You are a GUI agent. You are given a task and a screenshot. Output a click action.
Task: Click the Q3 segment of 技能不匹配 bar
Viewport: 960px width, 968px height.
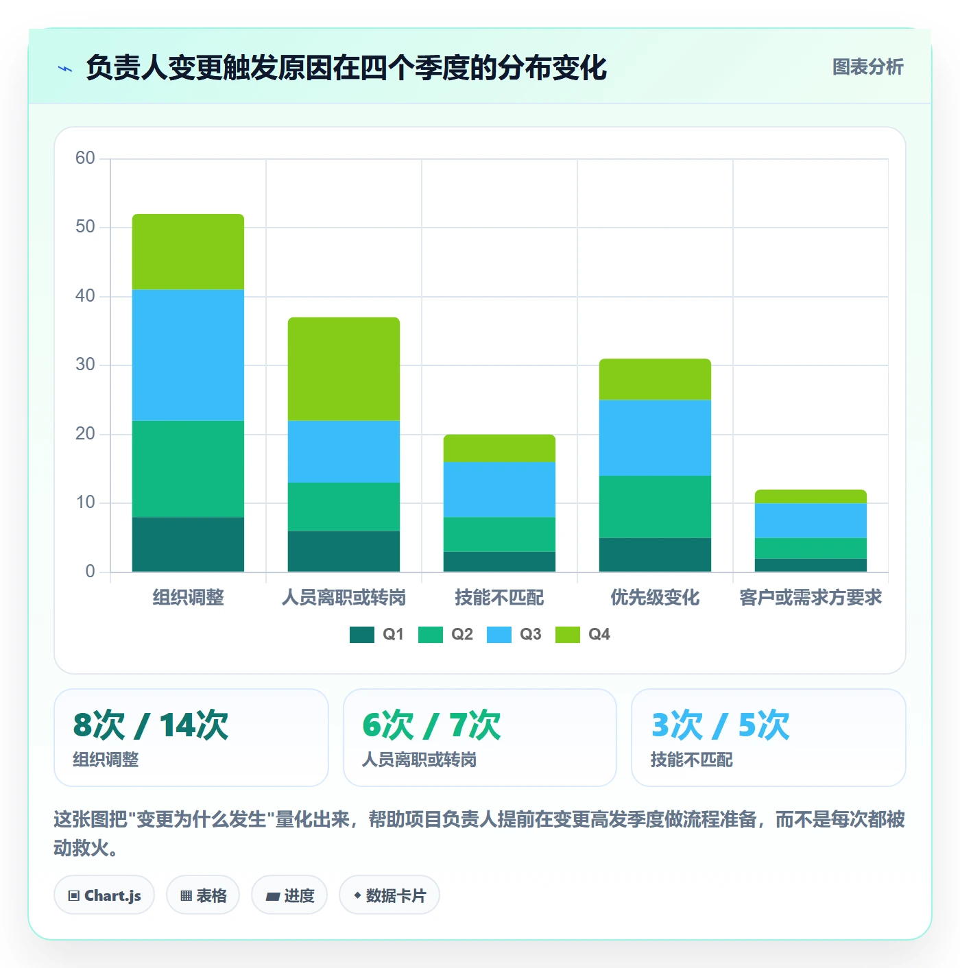499,489
